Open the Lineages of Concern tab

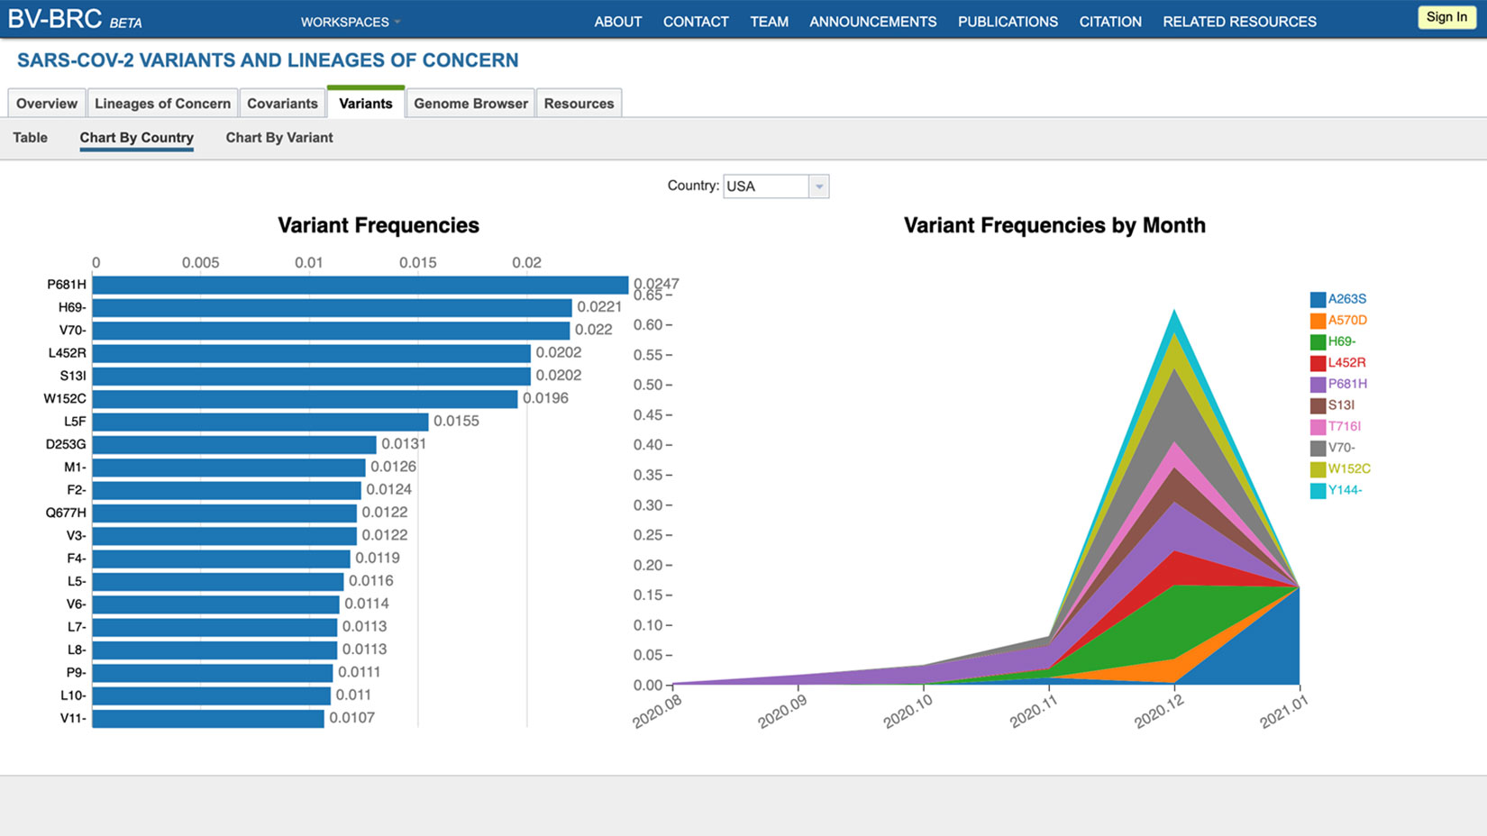click(x=162, y=104)
